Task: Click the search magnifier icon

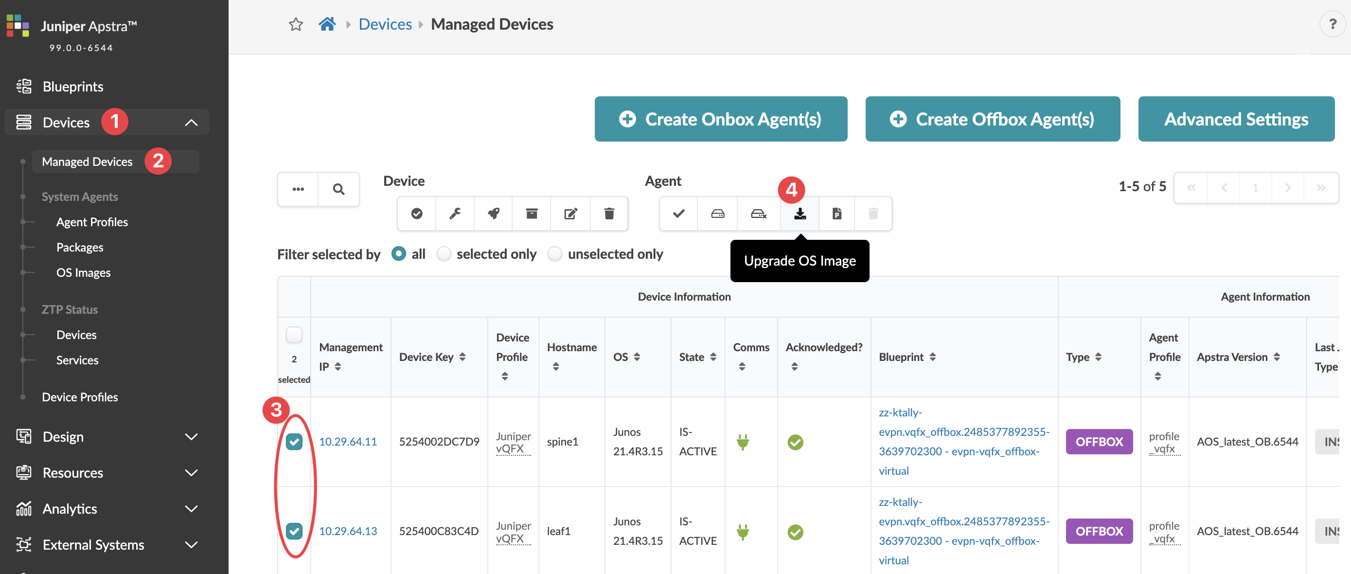Action: pyautogui.click(x=338, y=189)
